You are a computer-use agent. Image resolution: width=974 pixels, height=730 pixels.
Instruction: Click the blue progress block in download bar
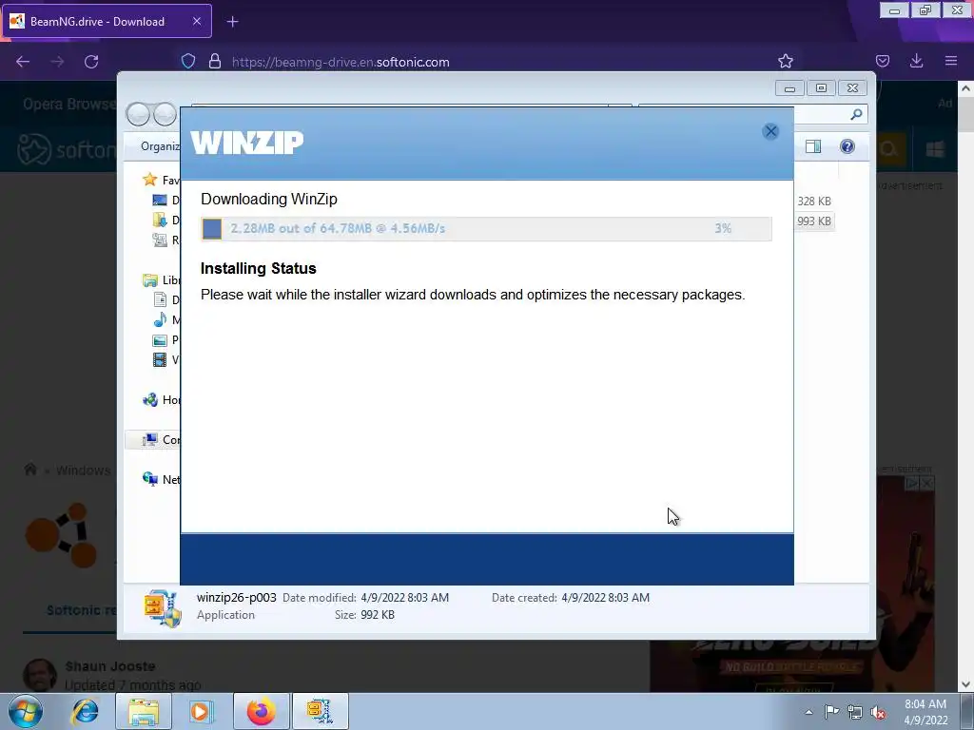point(212,228)
